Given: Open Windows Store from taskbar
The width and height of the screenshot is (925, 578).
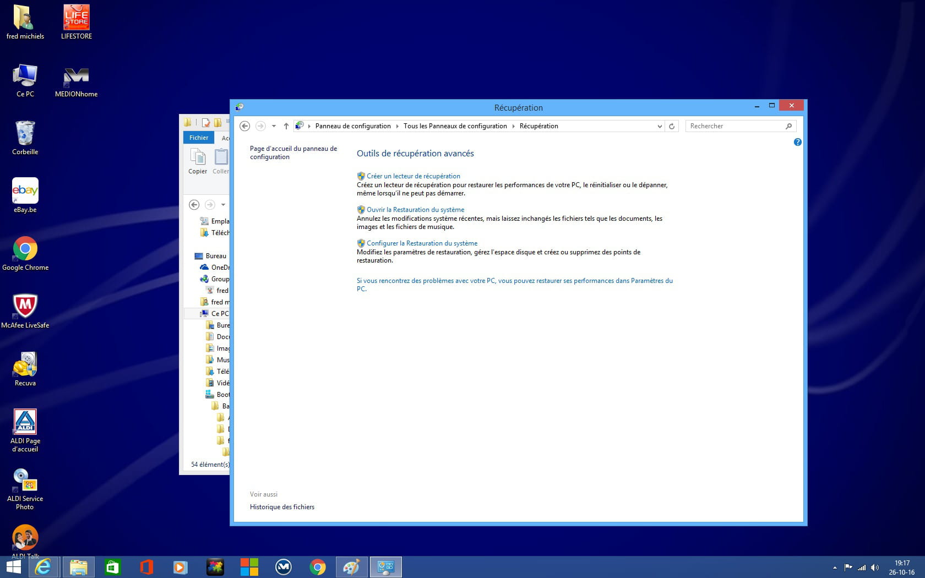Looking at the screenshot, I should click(112, 567).
